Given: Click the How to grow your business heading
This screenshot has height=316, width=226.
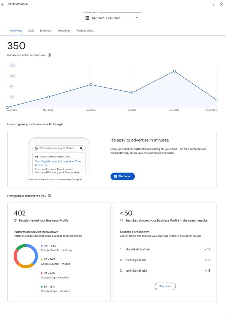Looking at the screenshot, I should click(35, 124).
